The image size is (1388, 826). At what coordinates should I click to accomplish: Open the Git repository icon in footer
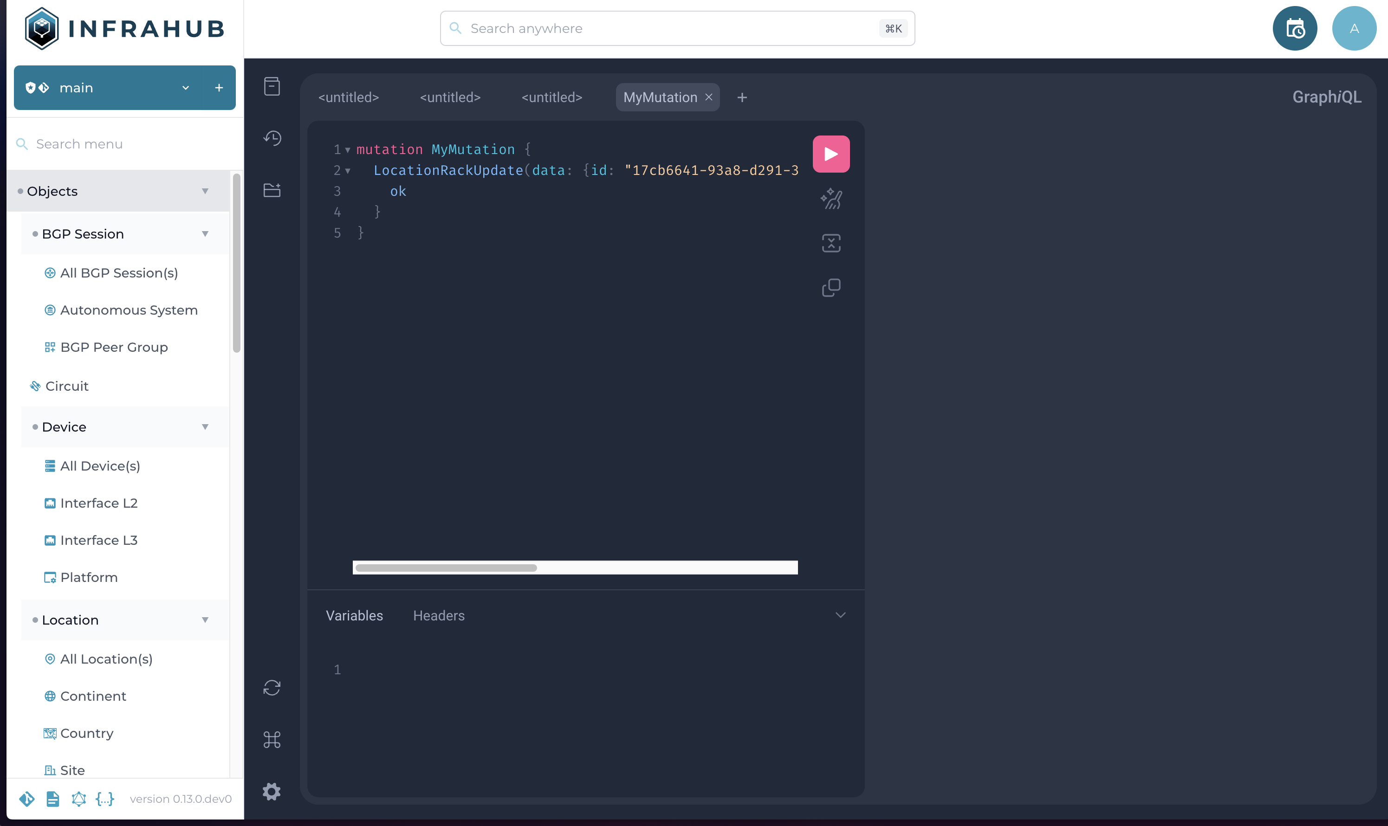(x=26, y=799)
